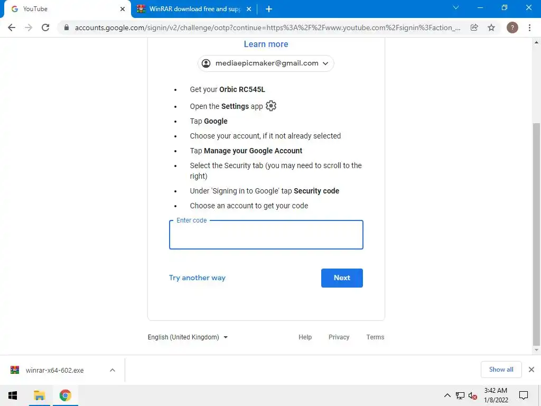Viewport: 541px width, 406px height.
Task: Open the muted volume tray icon
Action: click(473, 395)
